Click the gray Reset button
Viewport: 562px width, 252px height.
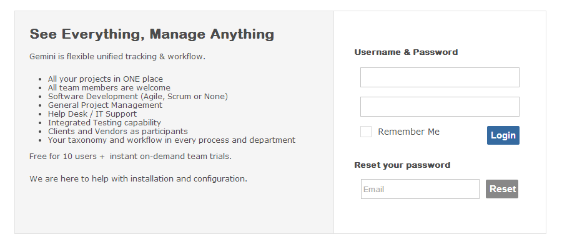click(502, 189)
